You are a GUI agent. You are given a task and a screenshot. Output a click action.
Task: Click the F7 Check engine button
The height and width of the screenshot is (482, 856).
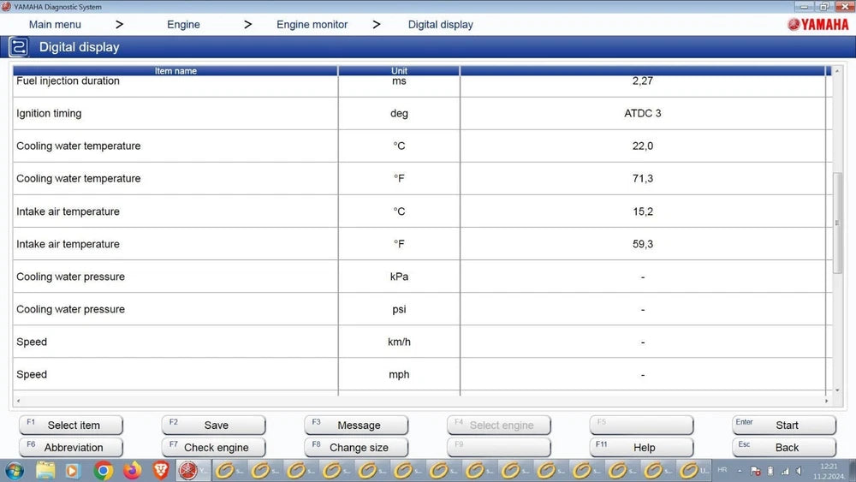coord(213,447)
